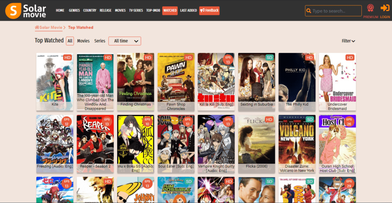The height and width of the screenshot is (203, 392).
Task: Click the SD badge on Disaster Zone Volcano
Action: (310, 120)
